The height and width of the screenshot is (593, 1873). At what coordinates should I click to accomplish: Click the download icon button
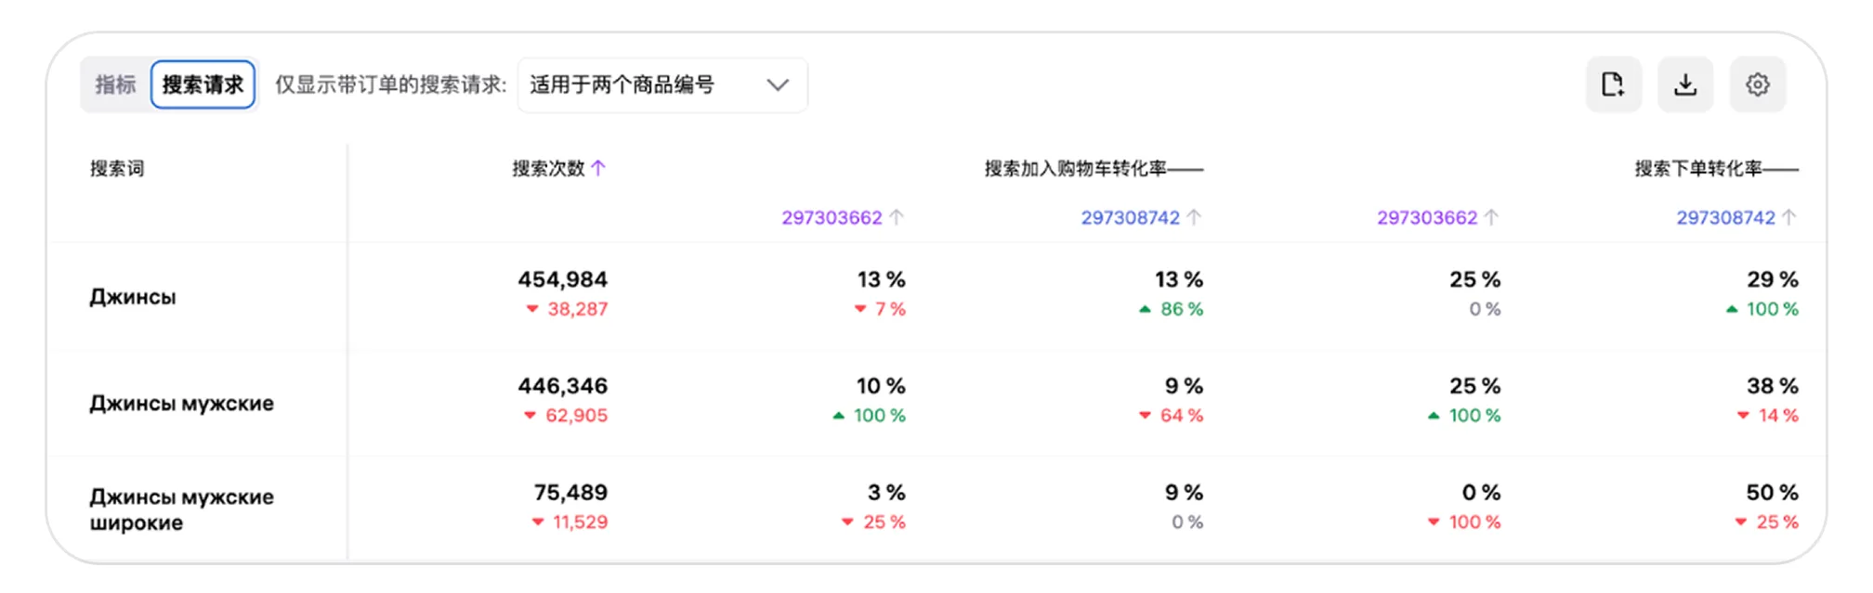pyautogui.click(x=1685, y=84)
